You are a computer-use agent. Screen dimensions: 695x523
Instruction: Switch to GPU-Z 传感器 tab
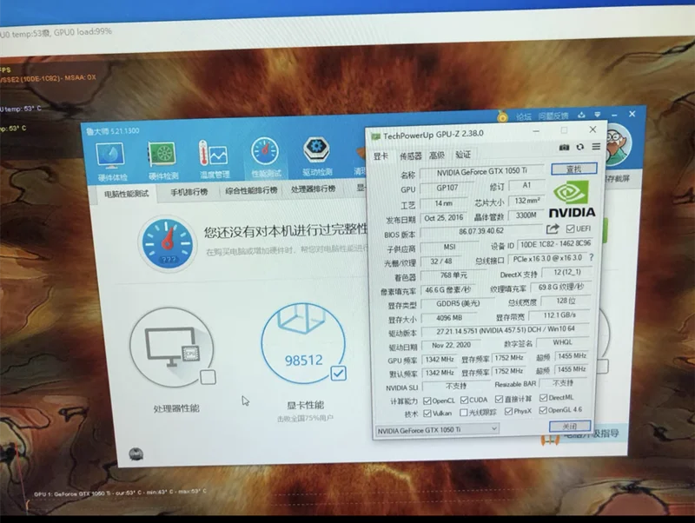[x=411, y=156]
